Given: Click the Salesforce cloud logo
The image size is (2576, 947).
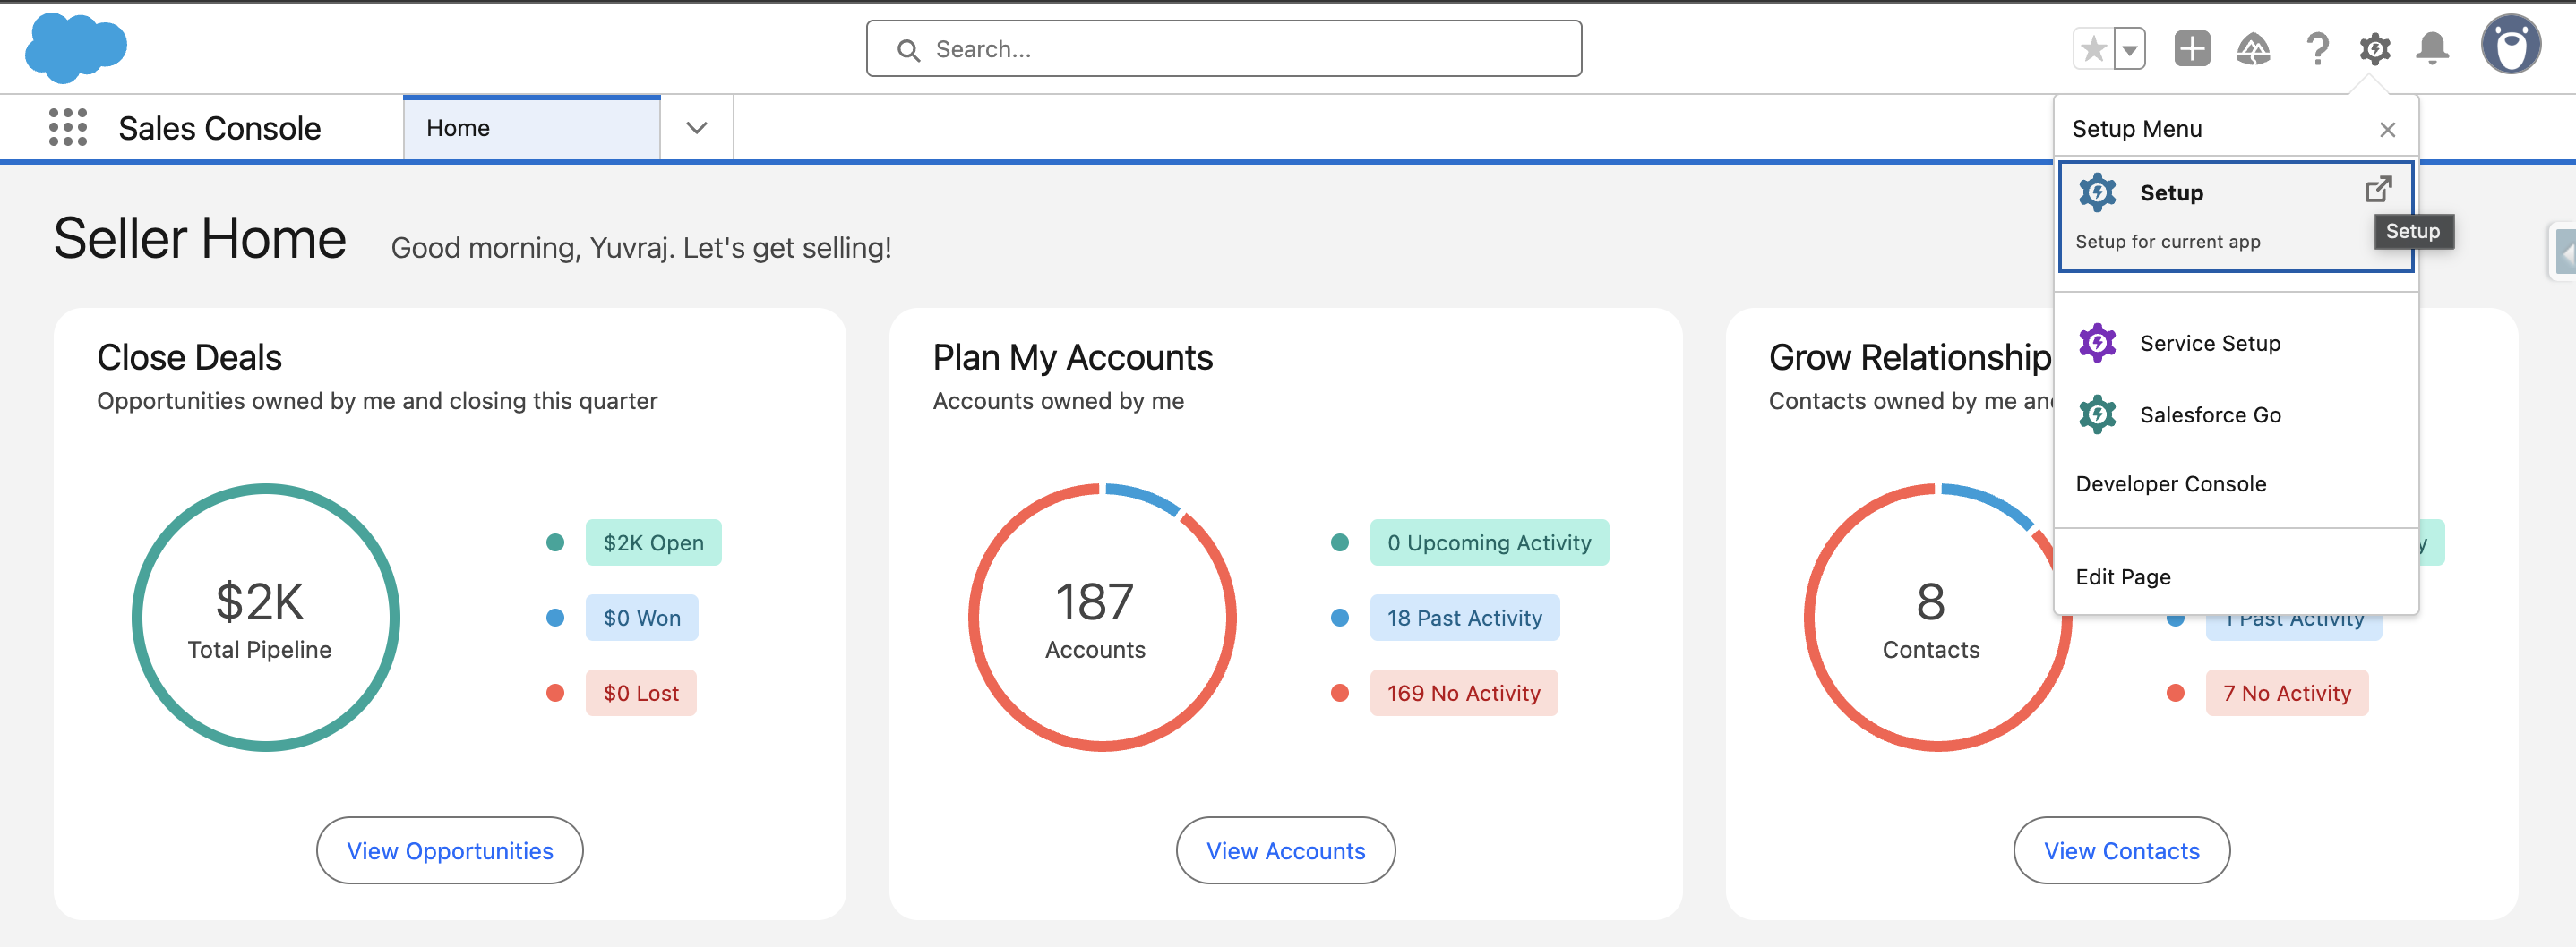Looking at the screenshot, I should click(x=75, y=48).
